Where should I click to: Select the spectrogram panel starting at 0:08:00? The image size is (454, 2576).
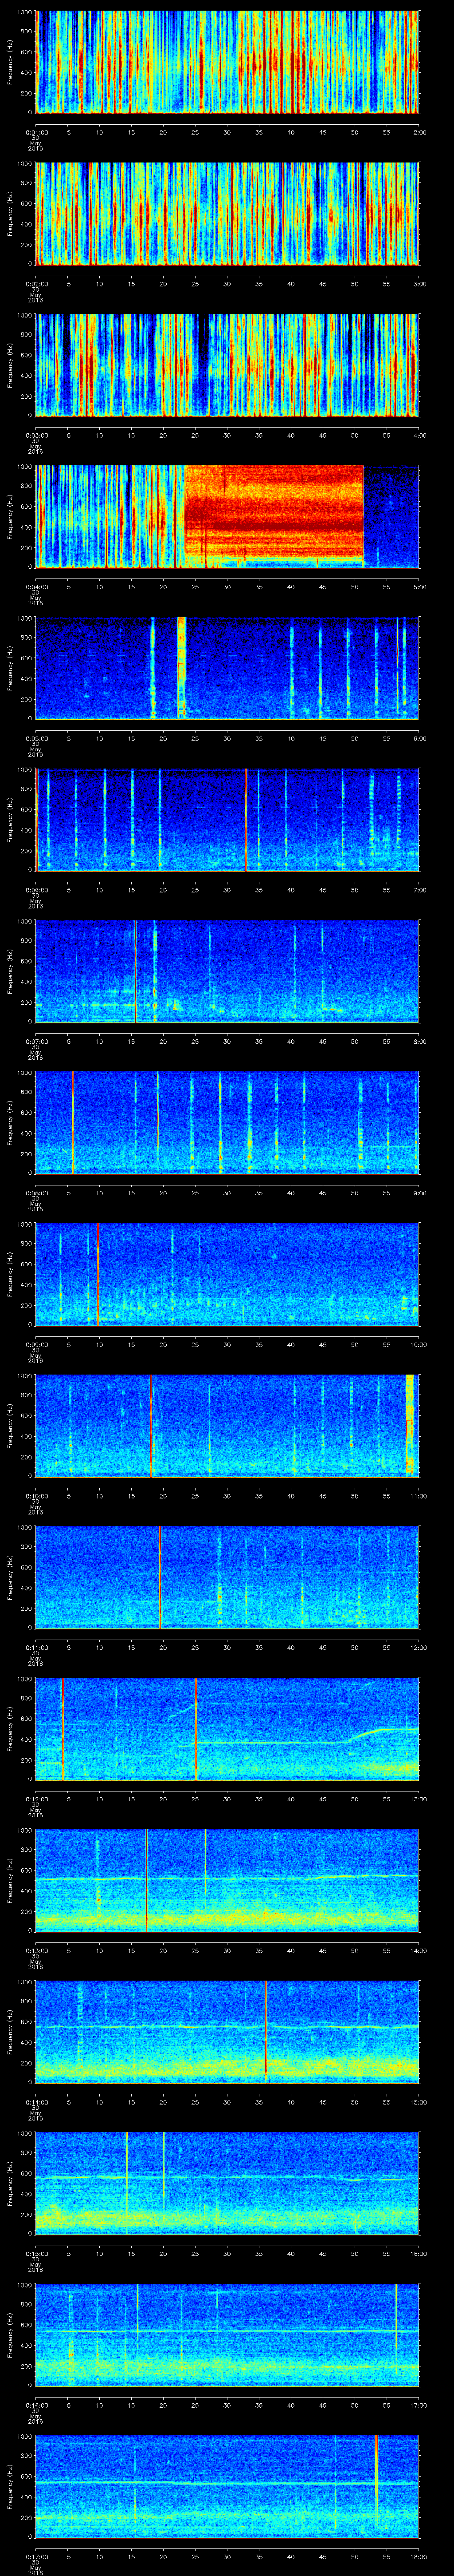(x=227, y=1122)
